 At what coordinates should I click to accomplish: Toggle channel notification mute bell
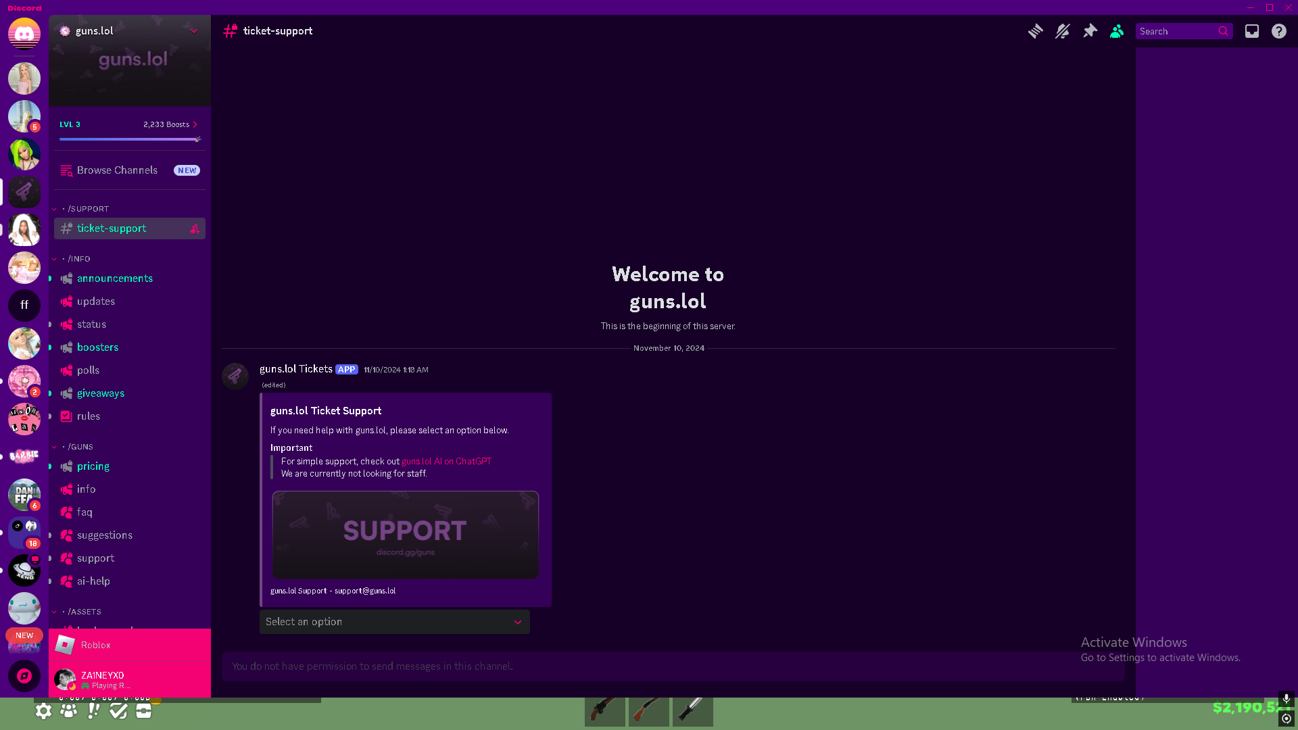pos(1063,31)
